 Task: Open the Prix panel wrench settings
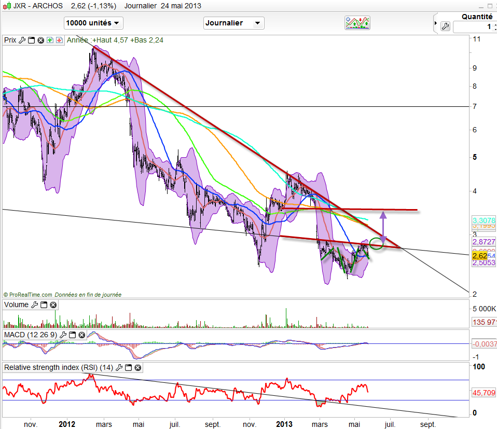pyautogui.click(x=22, y=40)
